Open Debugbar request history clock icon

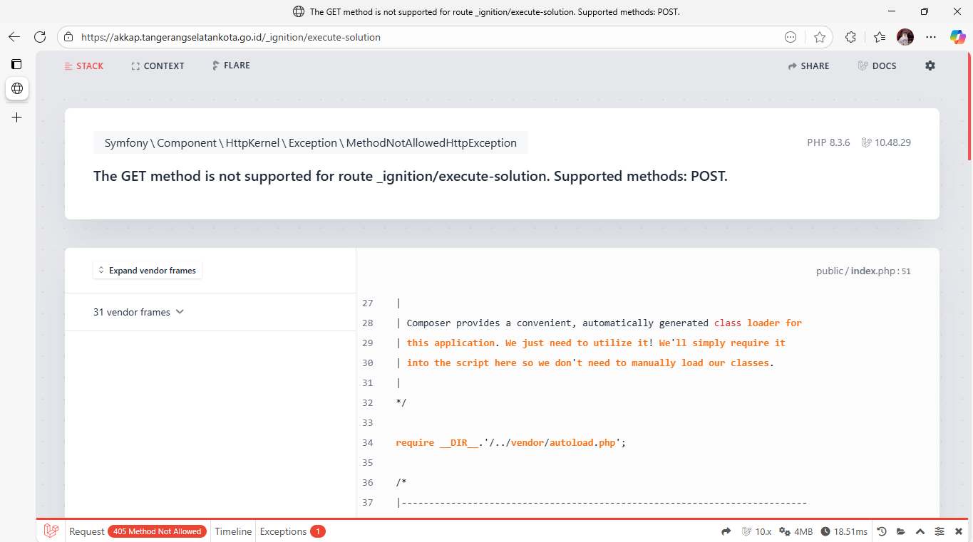tap(882, 531)
